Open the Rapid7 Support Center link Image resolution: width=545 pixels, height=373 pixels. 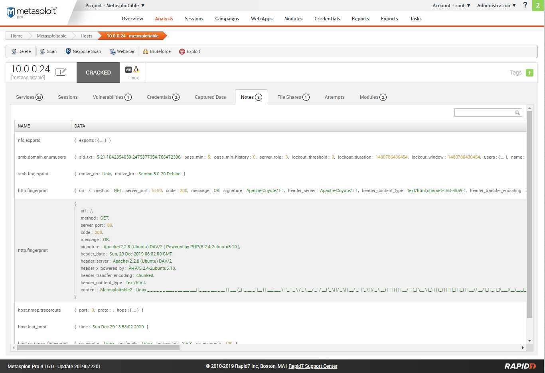pos(313,366)
